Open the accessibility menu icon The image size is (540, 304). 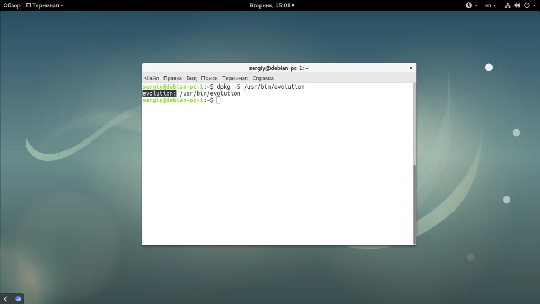pyautogui.click(x=468, y=5)
